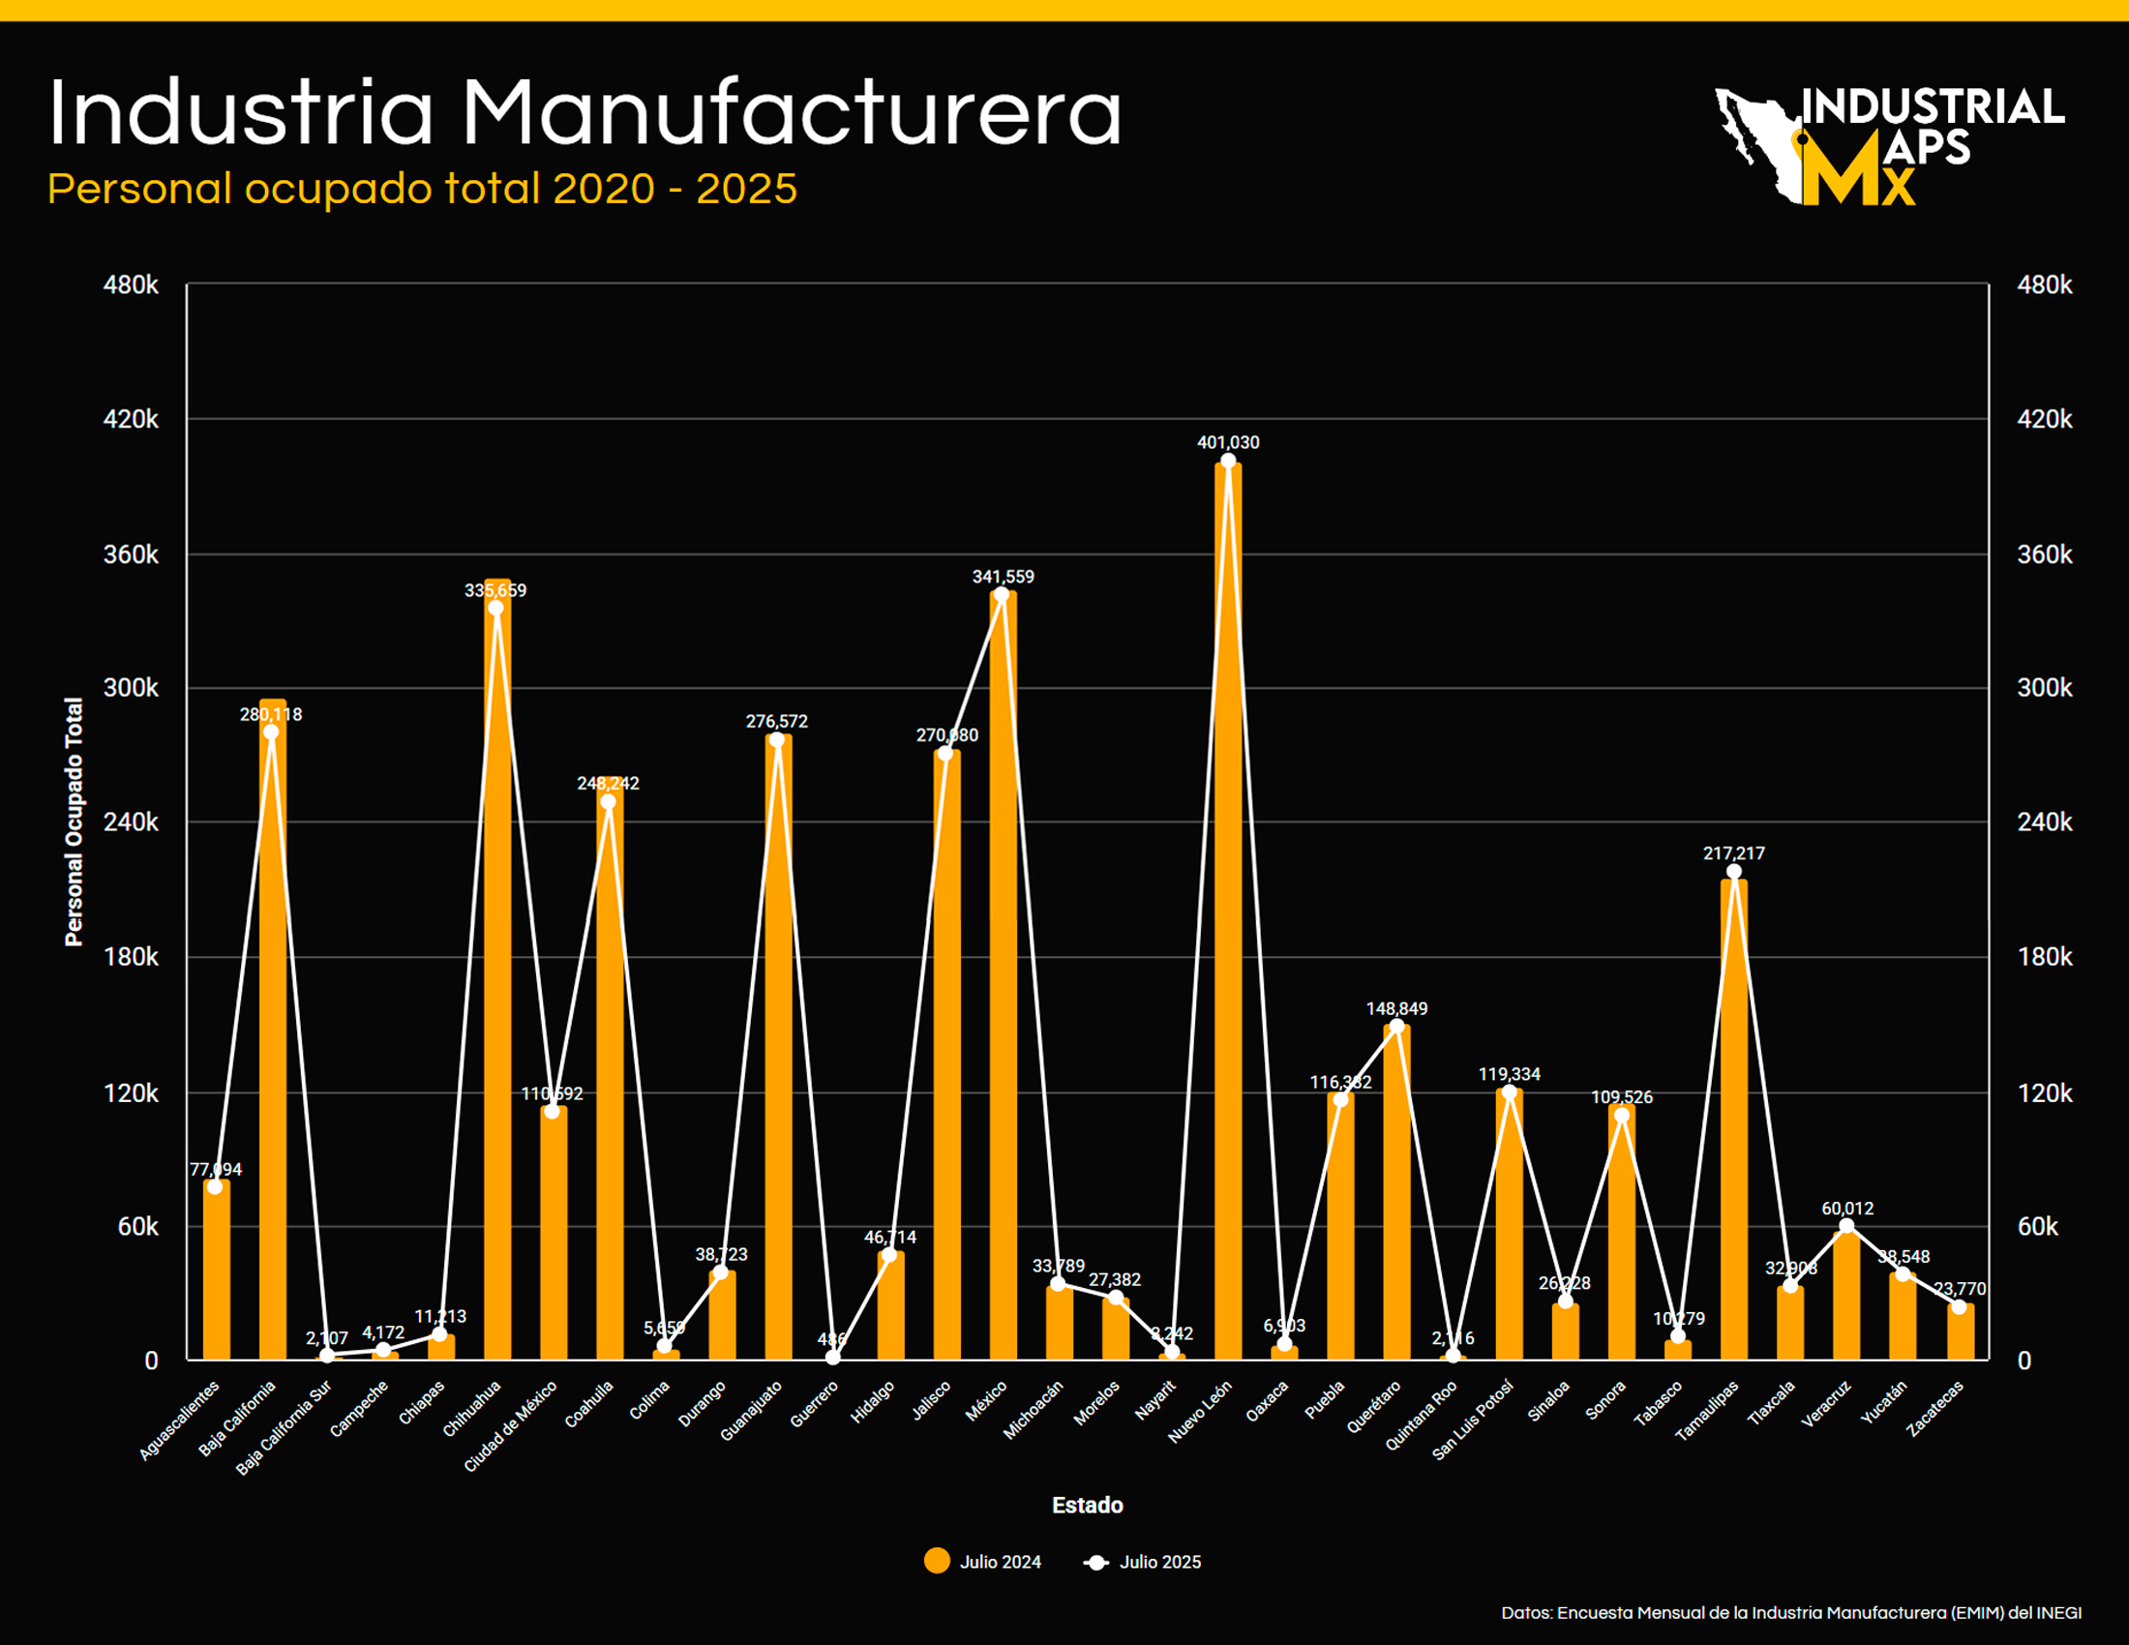
Task: Click the white Julio 2025 legend marker
Action: pos(1096,1562)
